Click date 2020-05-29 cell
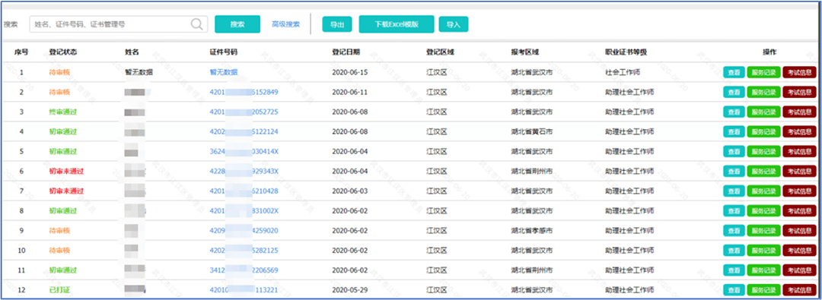Image resolution: width=822 pixels, height=300 pixels. [350, 289]
